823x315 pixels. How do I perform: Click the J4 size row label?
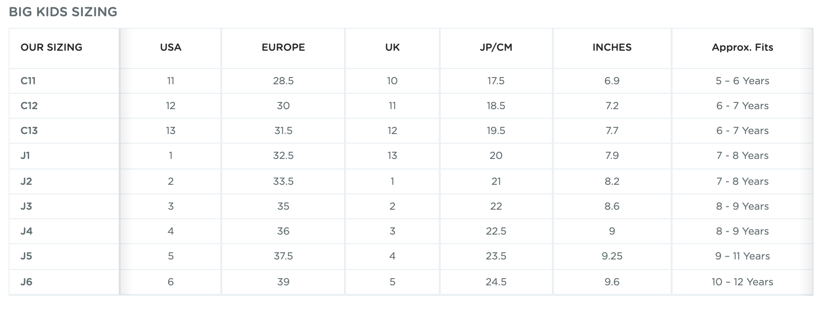27,231
